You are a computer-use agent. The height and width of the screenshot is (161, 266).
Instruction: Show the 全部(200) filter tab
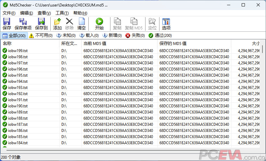[14, 36]
